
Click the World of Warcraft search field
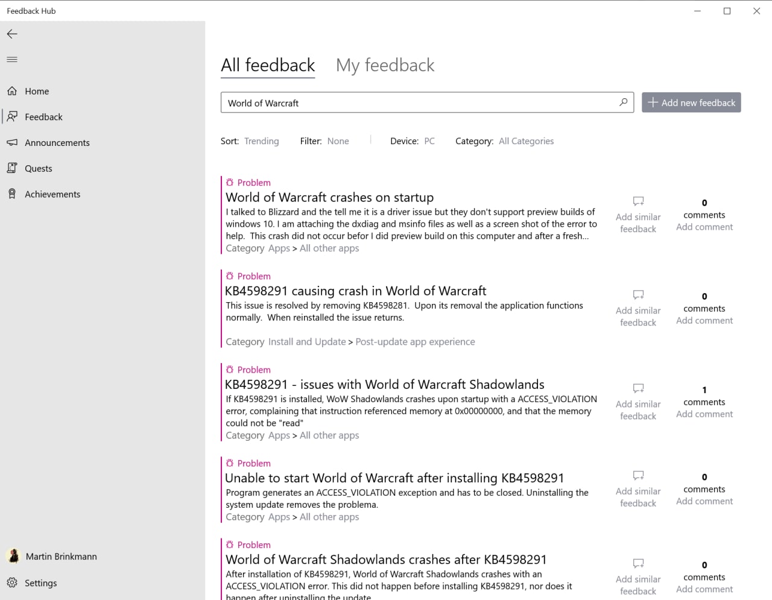pyautogui.click(x=416, y=103)
